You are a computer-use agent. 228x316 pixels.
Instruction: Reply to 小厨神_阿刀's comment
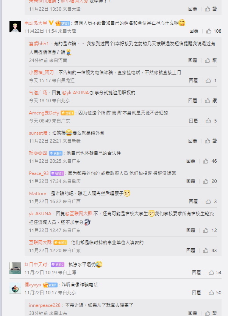[x=193, y=81]
